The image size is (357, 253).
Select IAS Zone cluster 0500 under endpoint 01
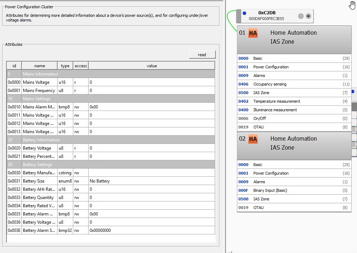click(294, 93)
